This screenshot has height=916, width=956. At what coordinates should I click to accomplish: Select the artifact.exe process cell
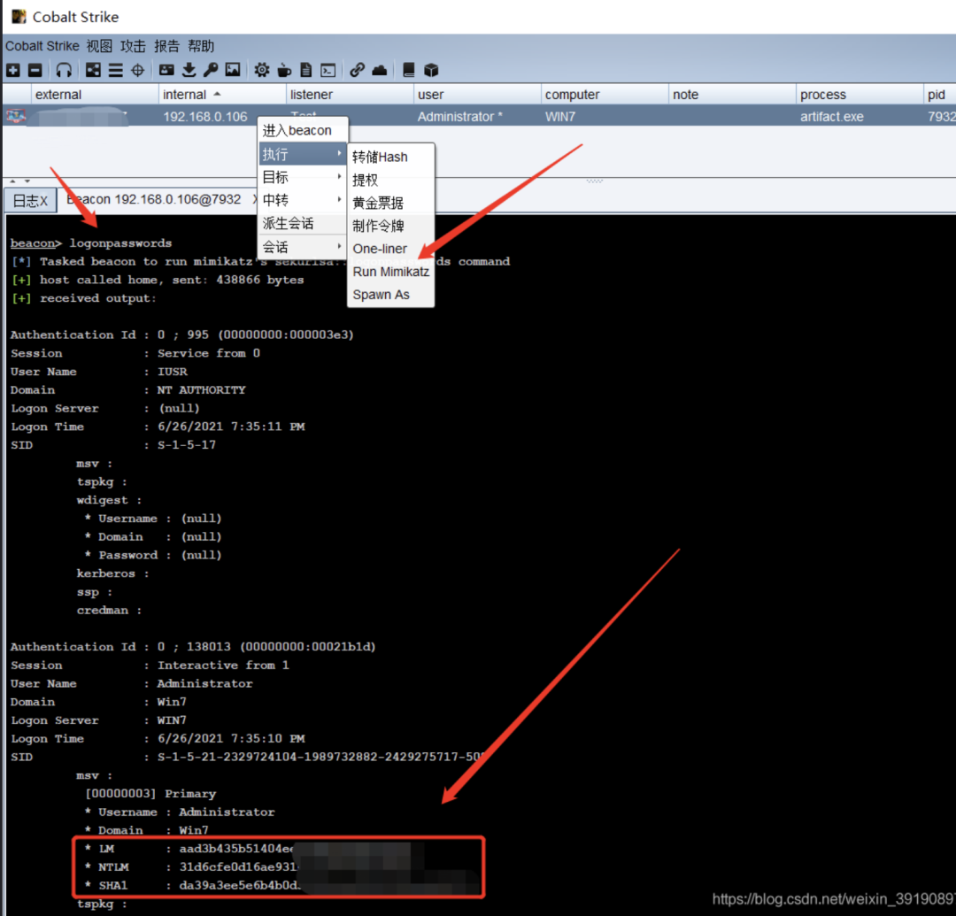(831, 117)
